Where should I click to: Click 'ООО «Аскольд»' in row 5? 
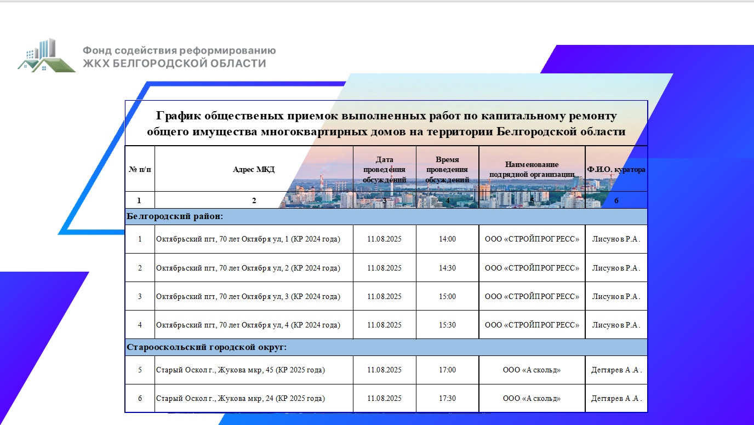click(532, 370)
